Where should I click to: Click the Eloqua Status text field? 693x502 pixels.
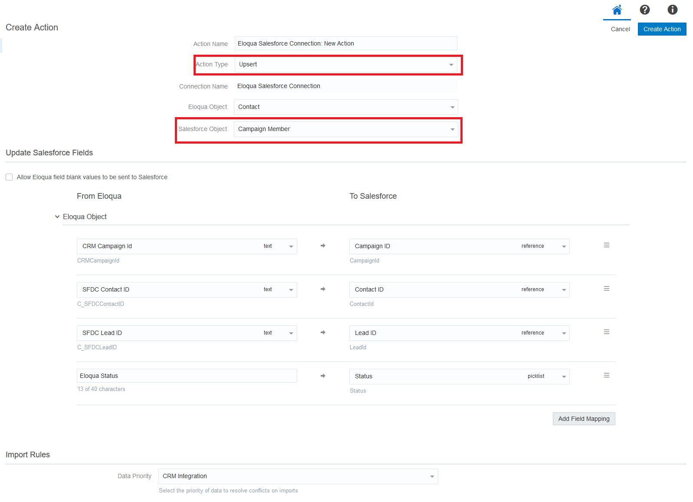click(187, 376)
